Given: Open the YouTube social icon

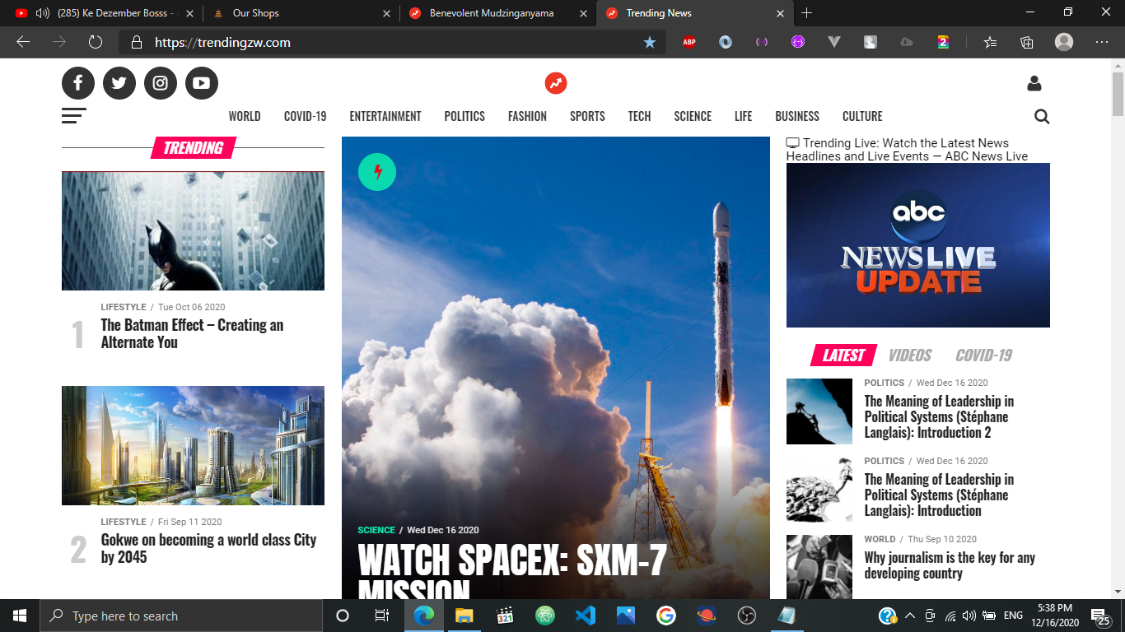Looking at the screenshot, I should click(202, 83).
